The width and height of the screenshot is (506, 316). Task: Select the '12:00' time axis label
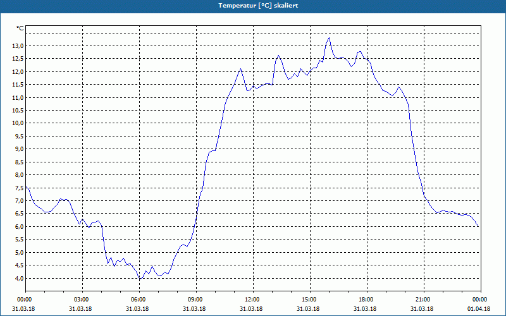[x=251, y=300]
